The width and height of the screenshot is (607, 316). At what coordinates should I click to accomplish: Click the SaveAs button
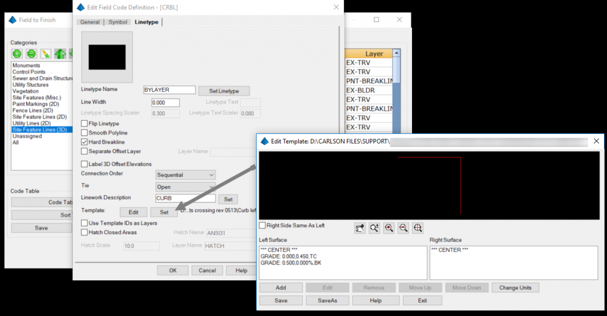[x=327, y=301]
